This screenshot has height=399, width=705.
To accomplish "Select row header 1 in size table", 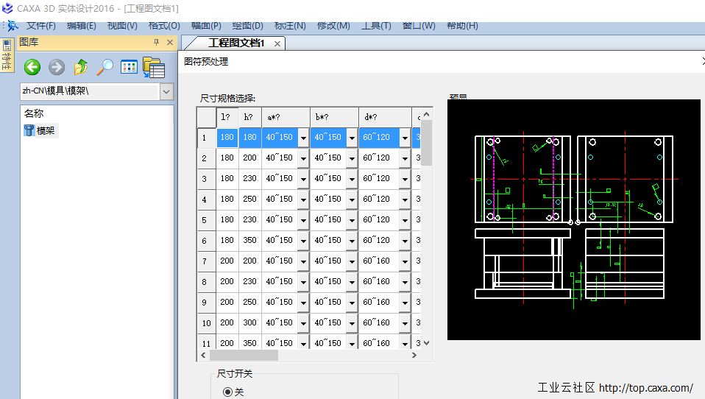I will [206, 138].
